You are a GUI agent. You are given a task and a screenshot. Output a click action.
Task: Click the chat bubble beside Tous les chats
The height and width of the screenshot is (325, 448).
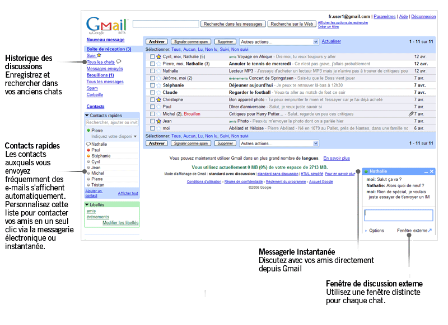(119, 61)
